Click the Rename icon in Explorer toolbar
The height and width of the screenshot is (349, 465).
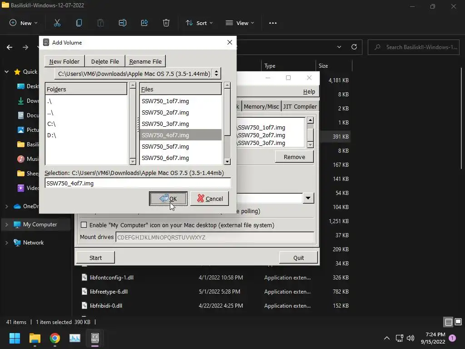tap(123, 23)
